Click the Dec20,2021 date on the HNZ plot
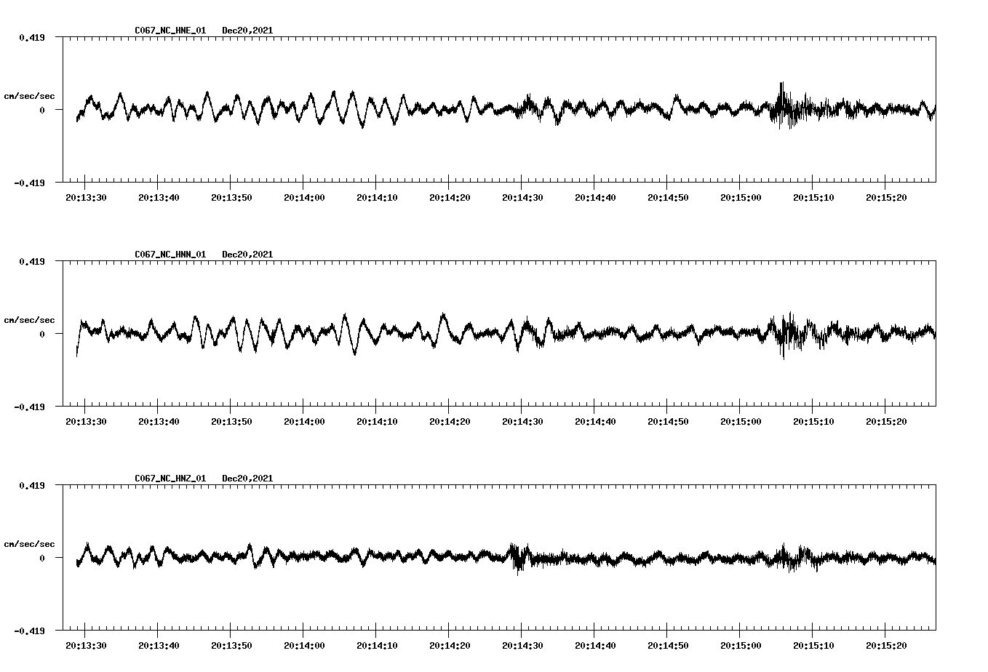The width and height of the screenshot is (988, 672). pos(247,479)
